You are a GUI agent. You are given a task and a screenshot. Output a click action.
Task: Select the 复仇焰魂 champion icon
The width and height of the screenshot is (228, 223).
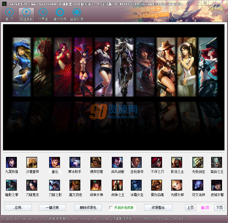157,185
